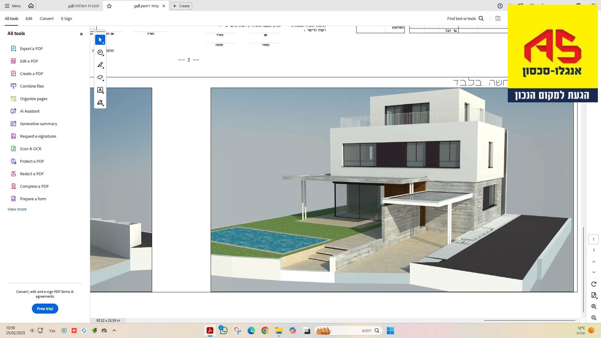Screen dimensions: 601x338
Task: Switch to the Edit tab
Action: pos(29,18)
